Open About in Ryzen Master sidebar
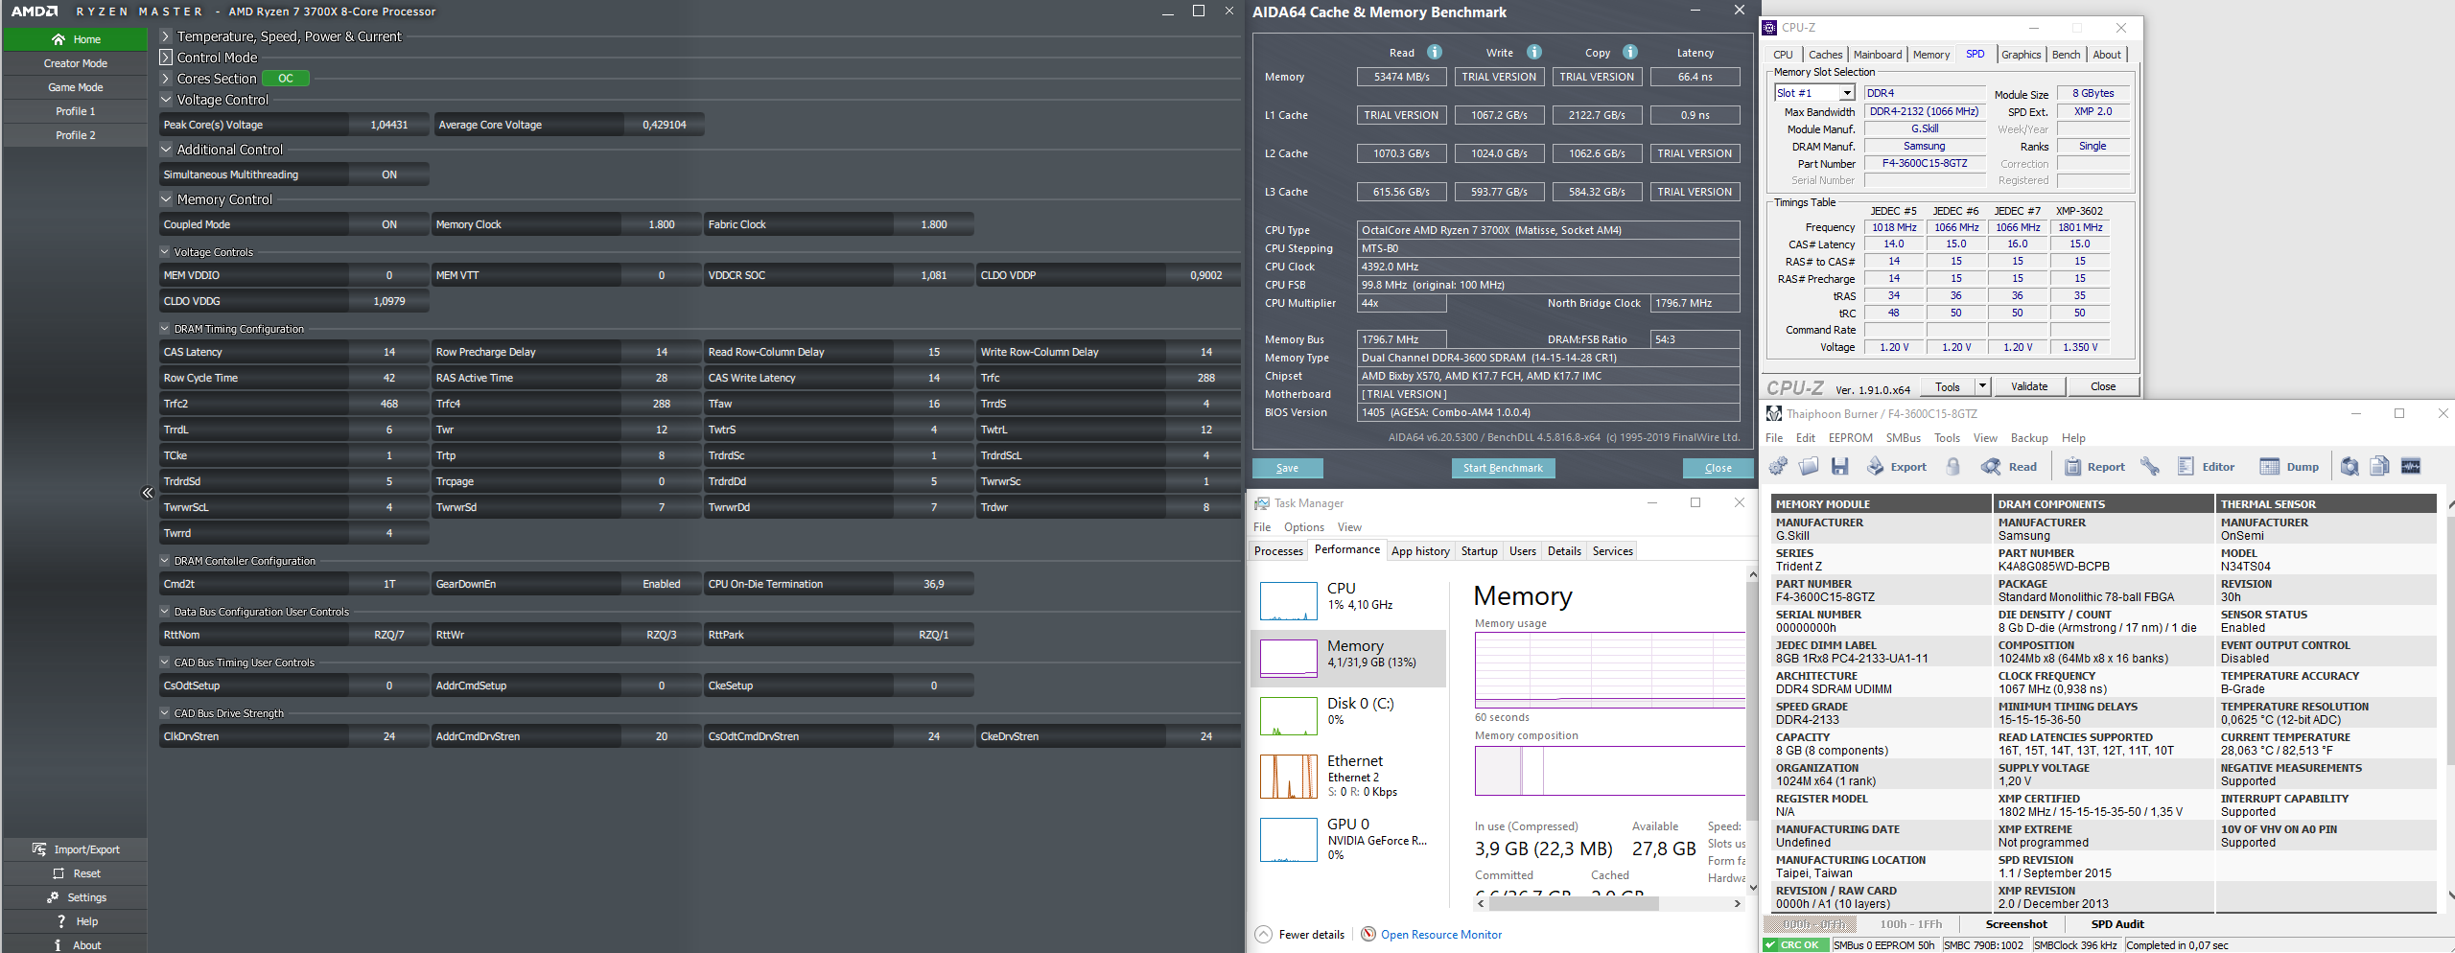The height and width of the screenshot is (953, 2455). tap(75, 944)
